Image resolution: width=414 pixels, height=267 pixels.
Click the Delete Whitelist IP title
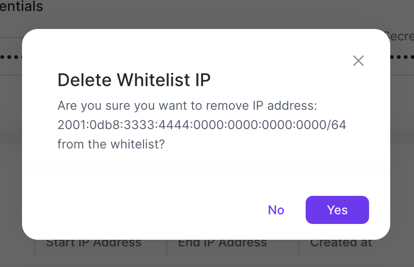coord(134,80)
